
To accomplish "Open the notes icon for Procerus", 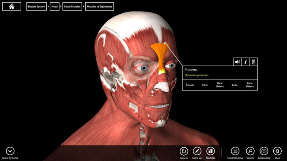I will point(253,62).
